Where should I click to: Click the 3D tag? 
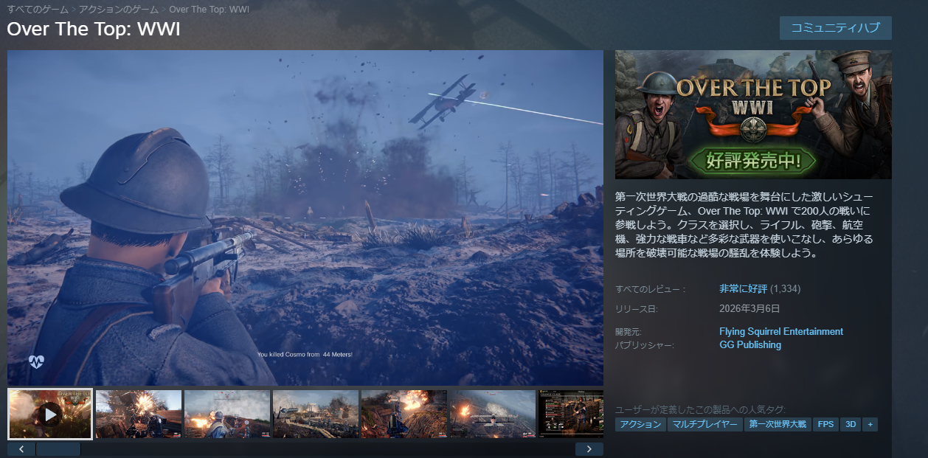pos(850,424)
